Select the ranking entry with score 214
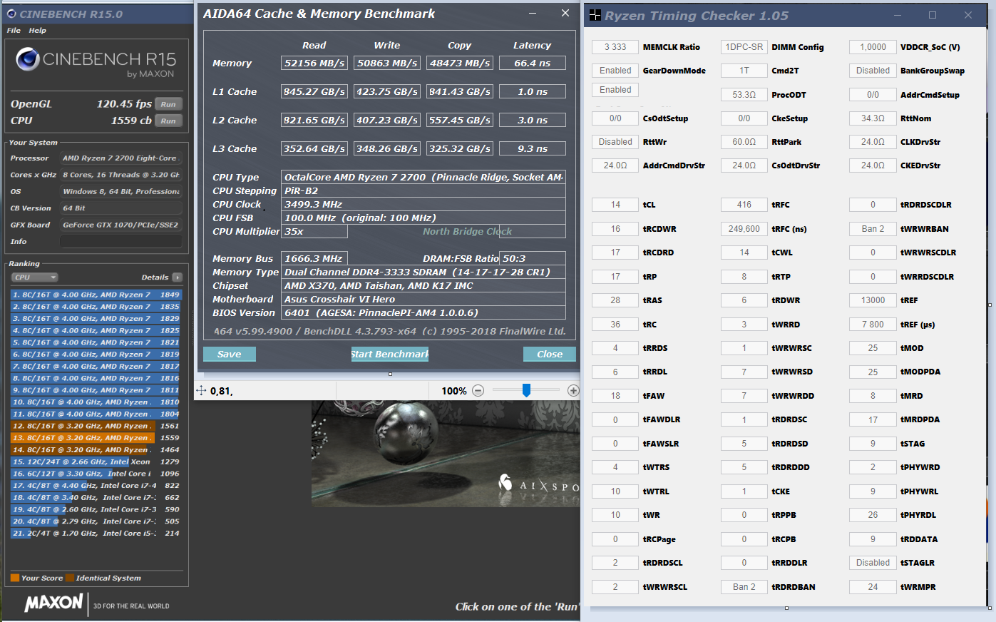996x622 pixels. click(96, 534)
